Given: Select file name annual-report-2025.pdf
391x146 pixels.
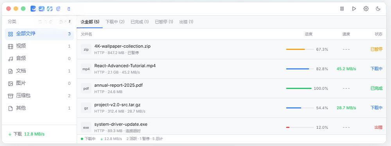Looking at the screenshot, I should 118,85.
